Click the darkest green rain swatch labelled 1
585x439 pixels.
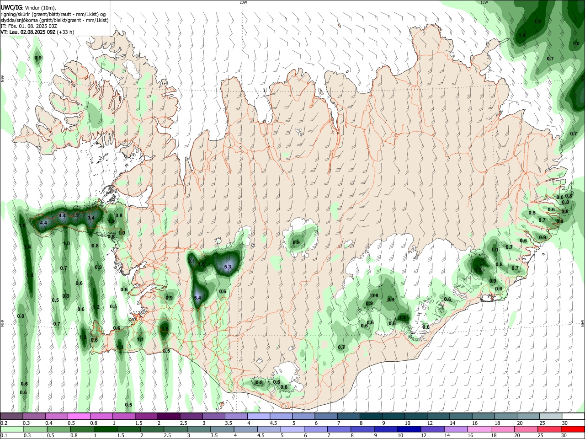click(106, 429)
